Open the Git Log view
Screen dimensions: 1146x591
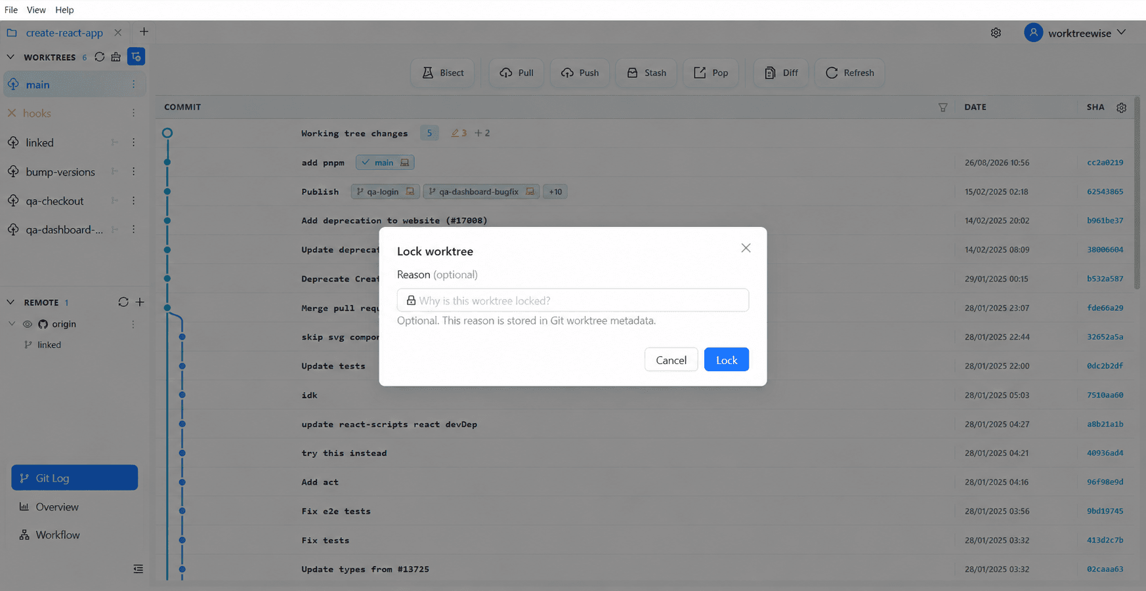(x=74, y=478)
